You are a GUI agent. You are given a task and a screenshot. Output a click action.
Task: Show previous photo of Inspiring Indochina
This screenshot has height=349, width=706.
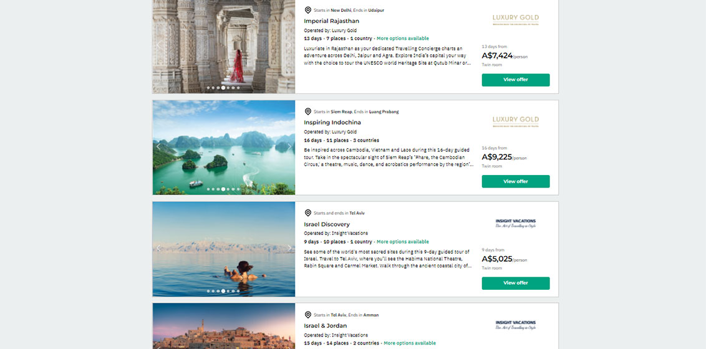coord(158,147)
